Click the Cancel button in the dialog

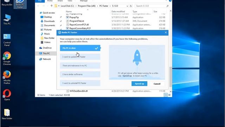pyautogui.click(x=157, y=84)
